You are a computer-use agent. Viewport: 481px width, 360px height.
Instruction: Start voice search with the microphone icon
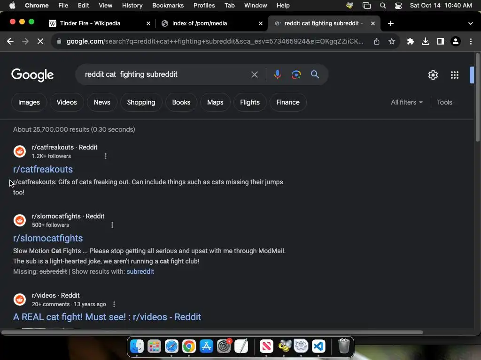277,75
